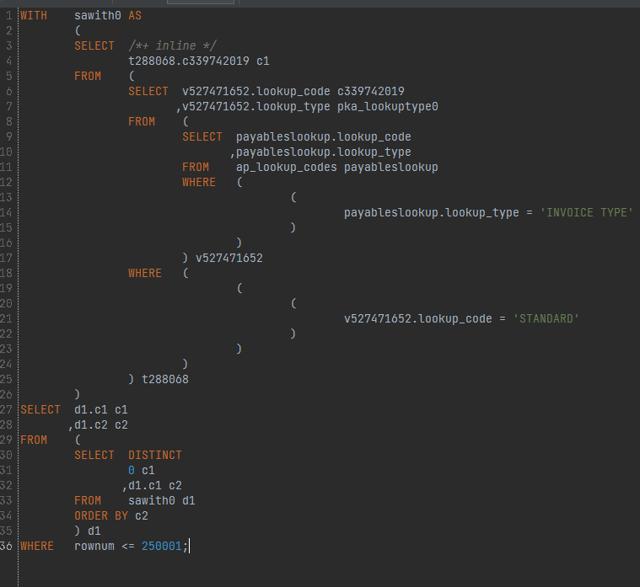The width and height of the screenshot is (640, 587).
Task: Click the WITH keyword on line 1
Action: tap(34, 15)
